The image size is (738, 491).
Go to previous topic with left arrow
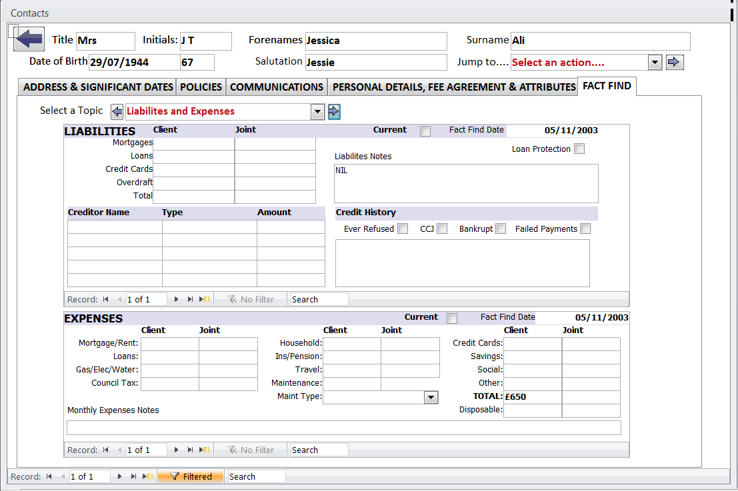coord(117,111)
